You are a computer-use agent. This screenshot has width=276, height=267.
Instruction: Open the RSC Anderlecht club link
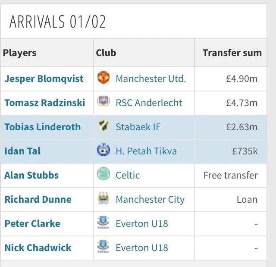[149, 103]
